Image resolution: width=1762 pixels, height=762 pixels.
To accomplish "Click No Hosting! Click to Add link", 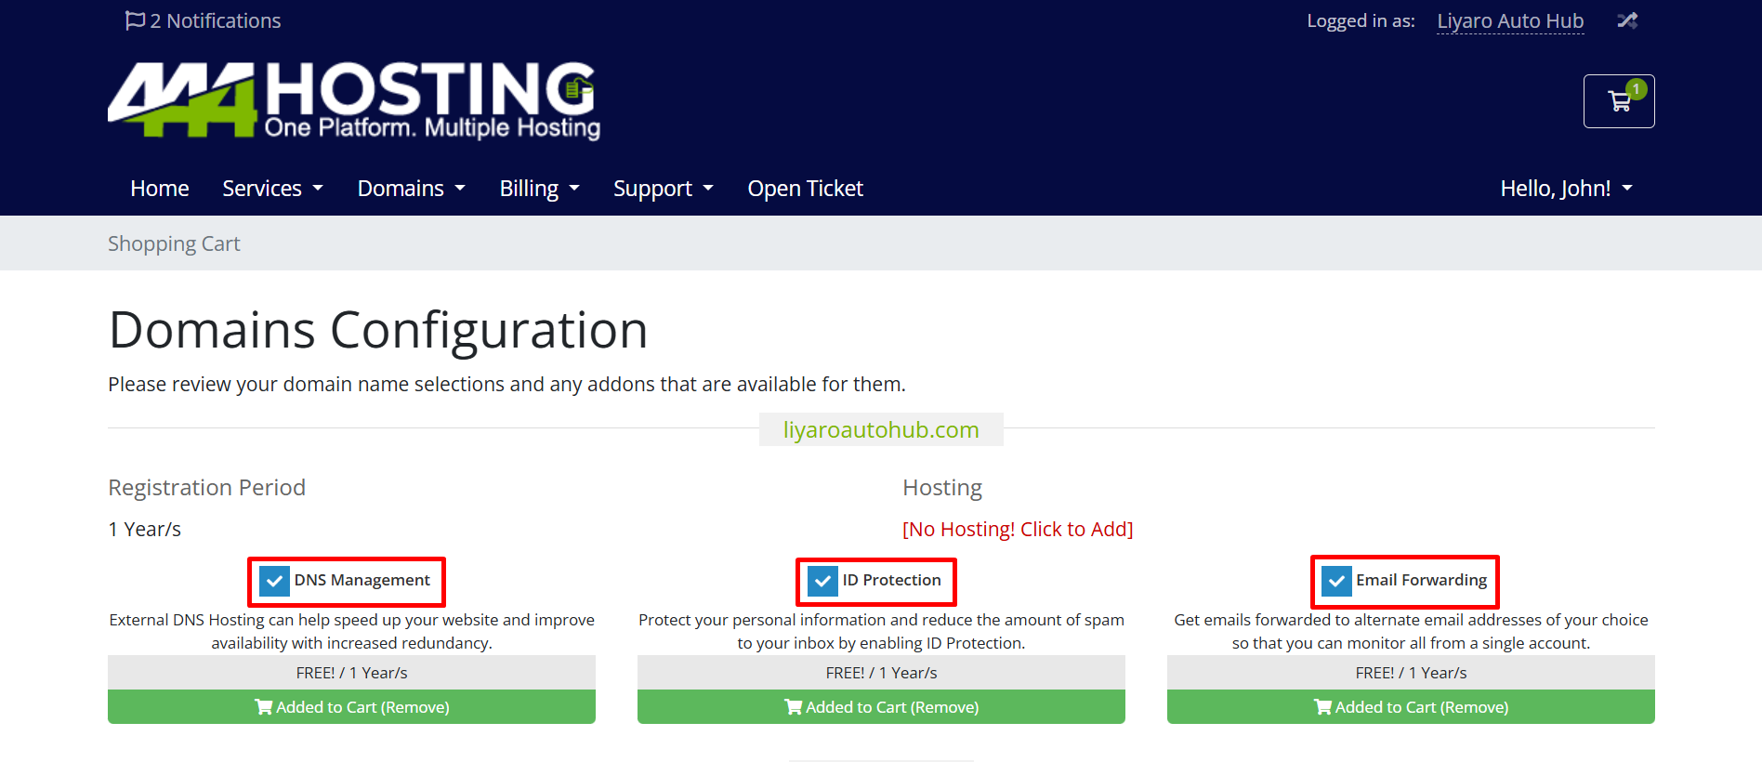I will pos(1018,529).
